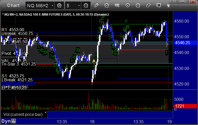Click the Twitter bird icon
The image size is (198, 125).
(x=168, y=5)
